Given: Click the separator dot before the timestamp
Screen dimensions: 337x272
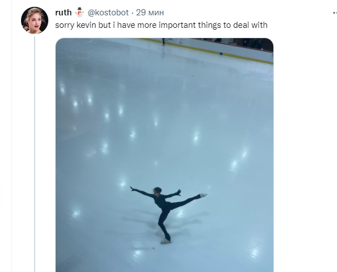Looking at the screenshot, I should click(x=132, y=13).
